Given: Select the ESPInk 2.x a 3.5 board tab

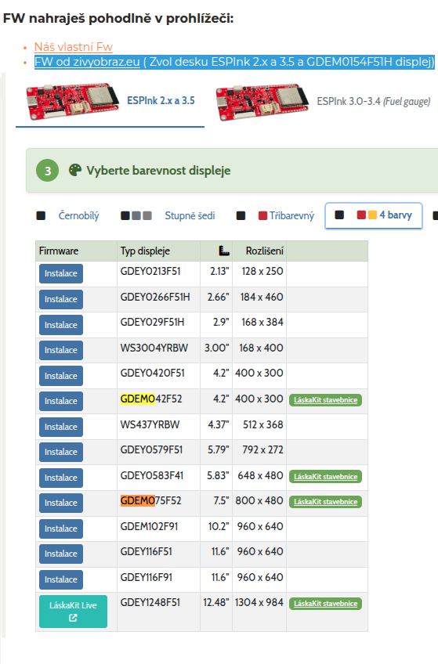Looking at the screenshot, I should pos(110,102).
